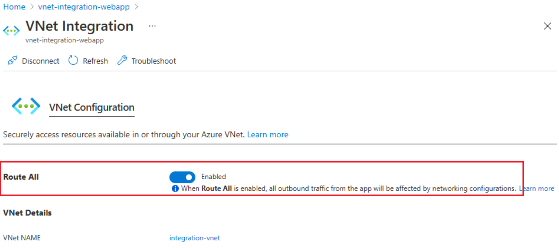Follow Learn more link for Route All
The width and height of the screenshot is (559, 248).
tap(537, 189)
